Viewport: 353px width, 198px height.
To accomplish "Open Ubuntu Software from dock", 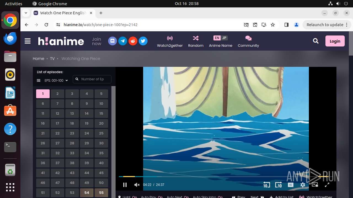I will 10,111.
